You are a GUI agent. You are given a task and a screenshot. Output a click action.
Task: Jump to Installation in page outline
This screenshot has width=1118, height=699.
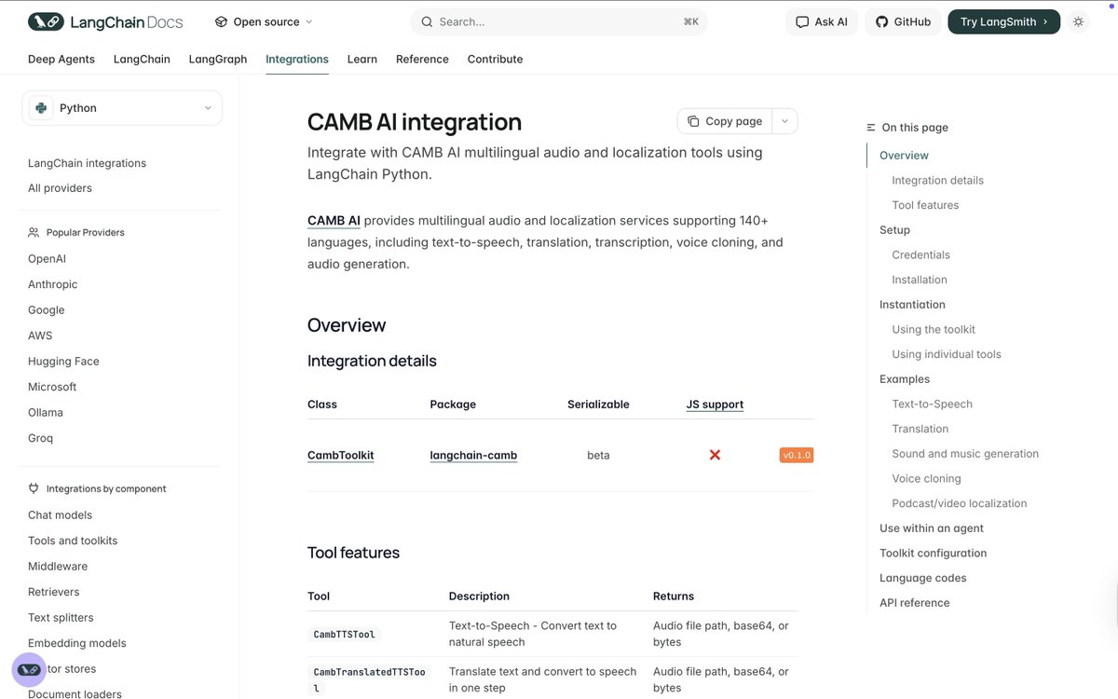click(920, 280)
